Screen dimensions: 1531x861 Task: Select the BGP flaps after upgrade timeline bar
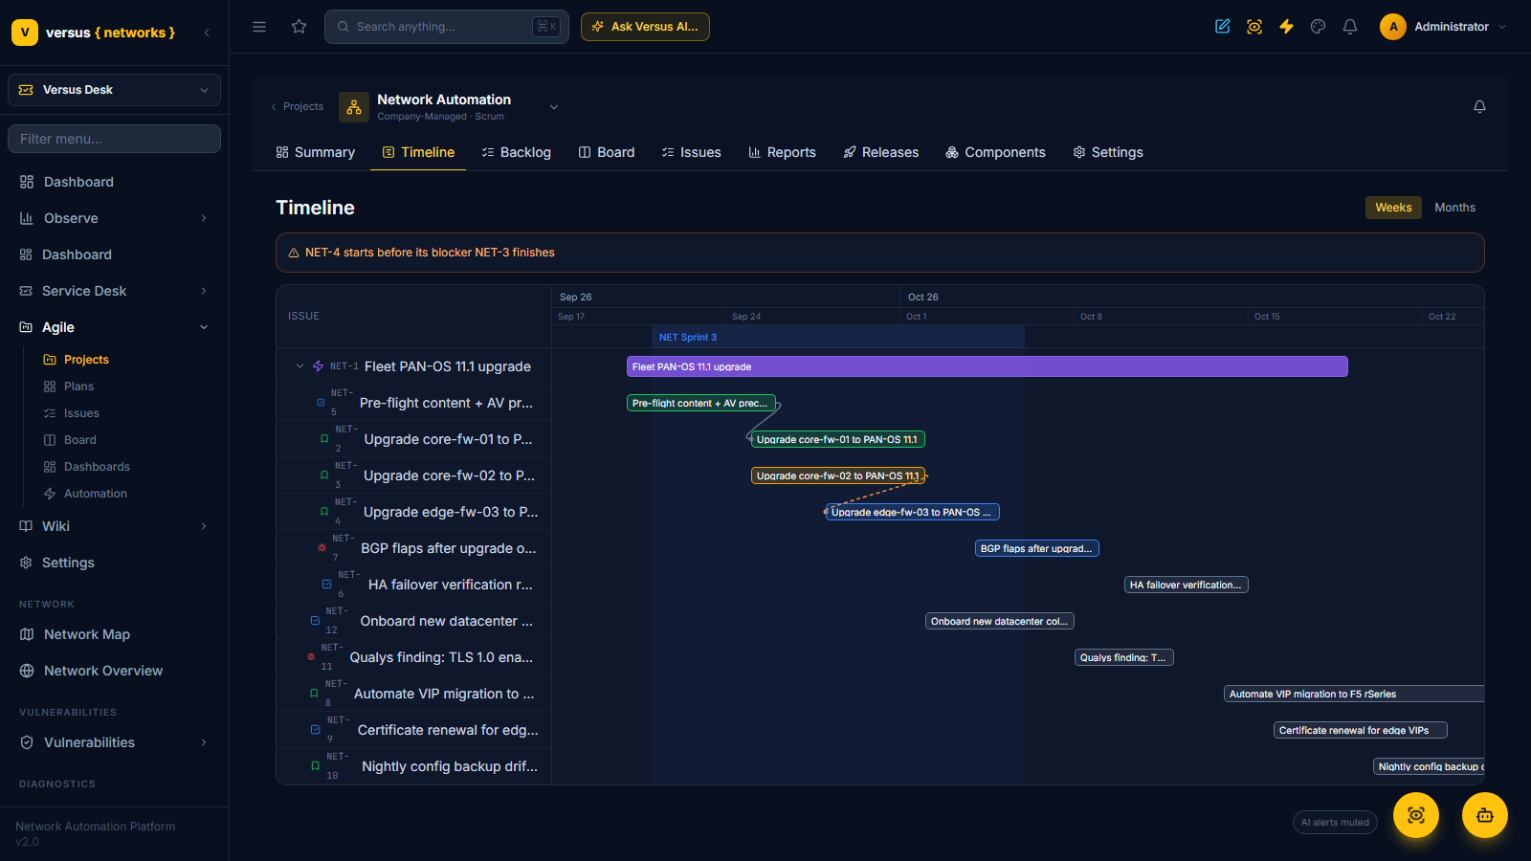click(x=1037, y=548)
